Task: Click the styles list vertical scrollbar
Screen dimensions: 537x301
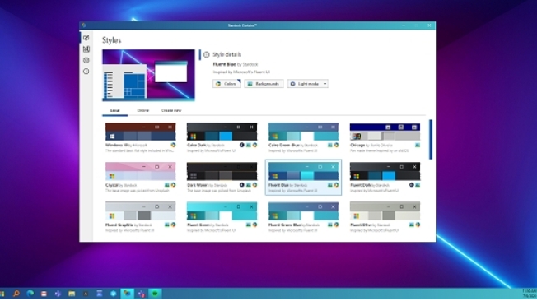Action: click(431, 140)
